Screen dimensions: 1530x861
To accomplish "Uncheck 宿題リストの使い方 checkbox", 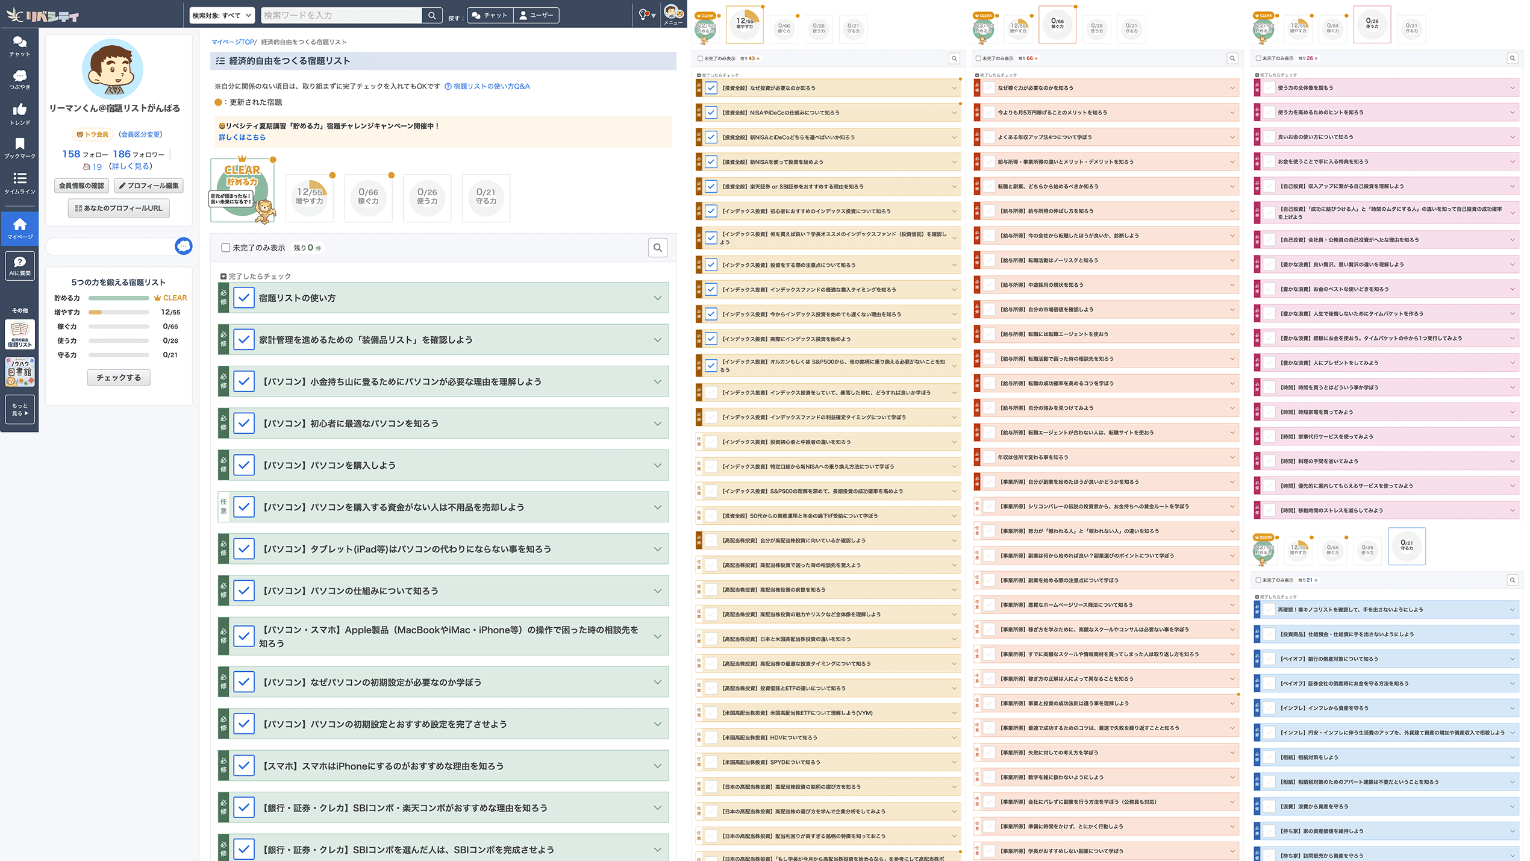I will (243, 298).
